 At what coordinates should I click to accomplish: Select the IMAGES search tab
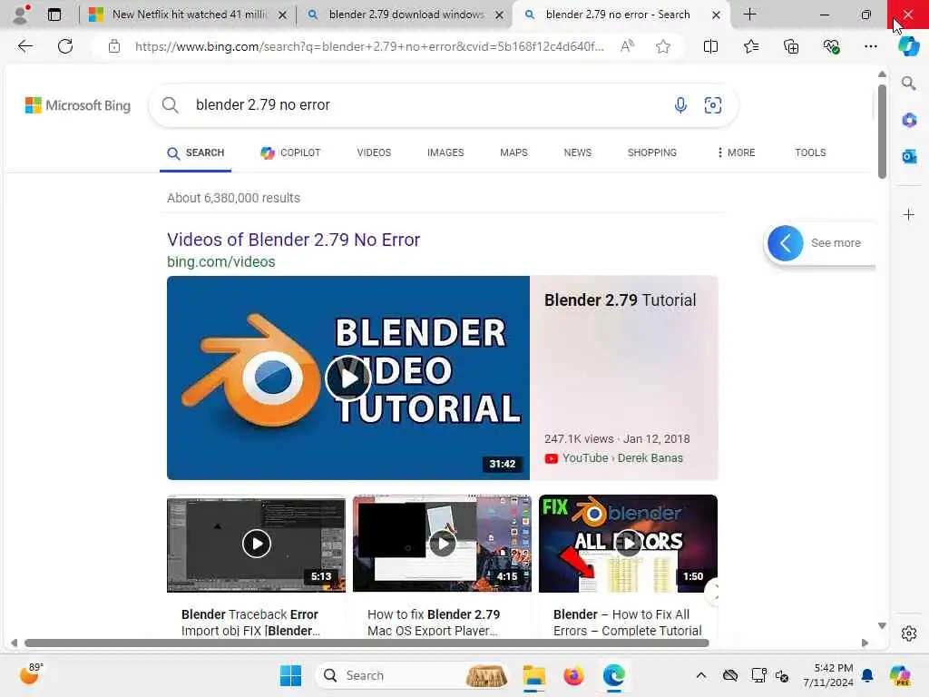(445, 152)
